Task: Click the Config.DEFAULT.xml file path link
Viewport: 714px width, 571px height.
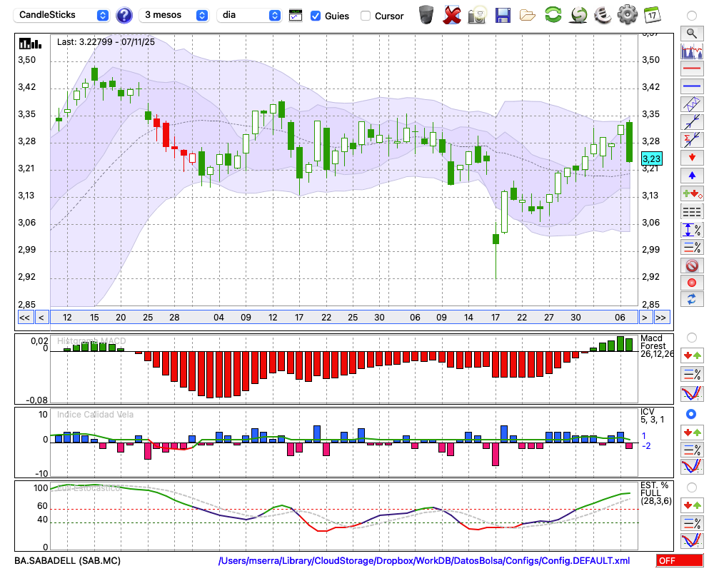Action: pos(424,561)
